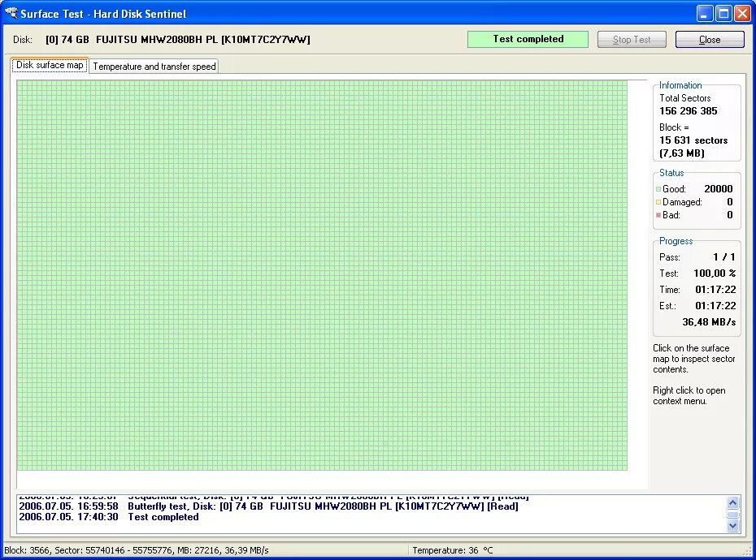Click the Close button

[x=710, y=39]
